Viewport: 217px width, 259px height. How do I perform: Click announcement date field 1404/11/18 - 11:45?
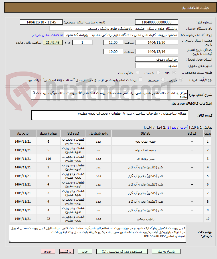[41, 22]
